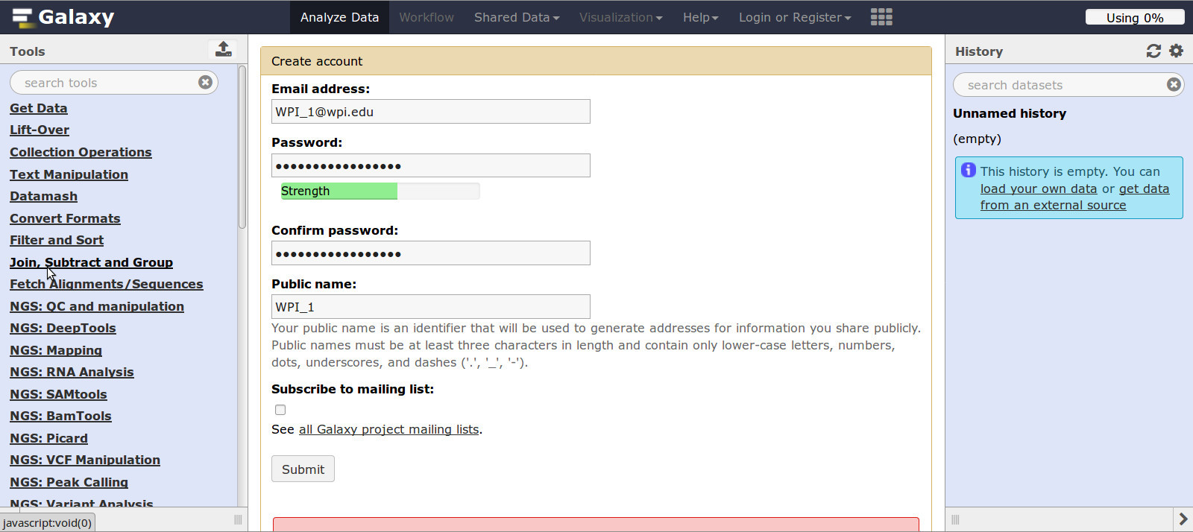
Task: Expand the Datamash section
Action: coord(43,196)
